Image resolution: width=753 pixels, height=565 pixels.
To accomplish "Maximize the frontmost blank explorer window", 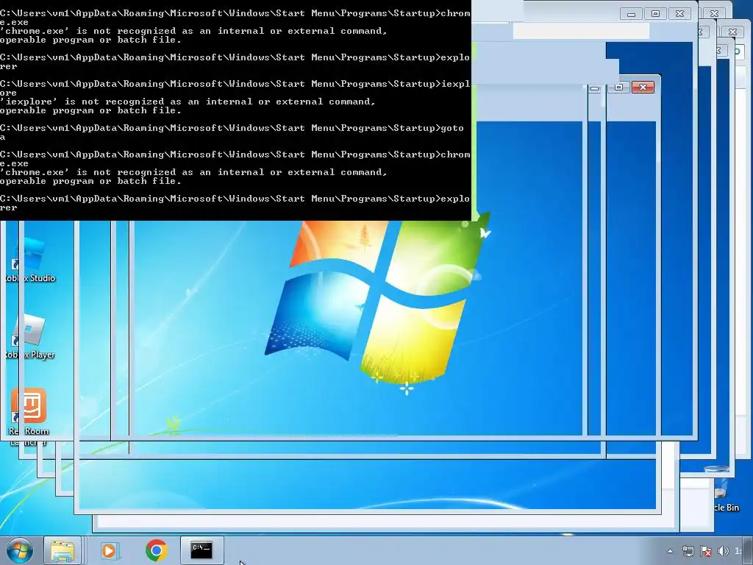I will pos(655,14).
